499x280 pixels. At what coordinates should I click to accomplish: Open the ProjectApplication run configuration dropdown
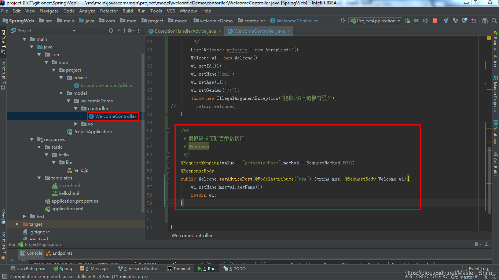tap(375, 21)
